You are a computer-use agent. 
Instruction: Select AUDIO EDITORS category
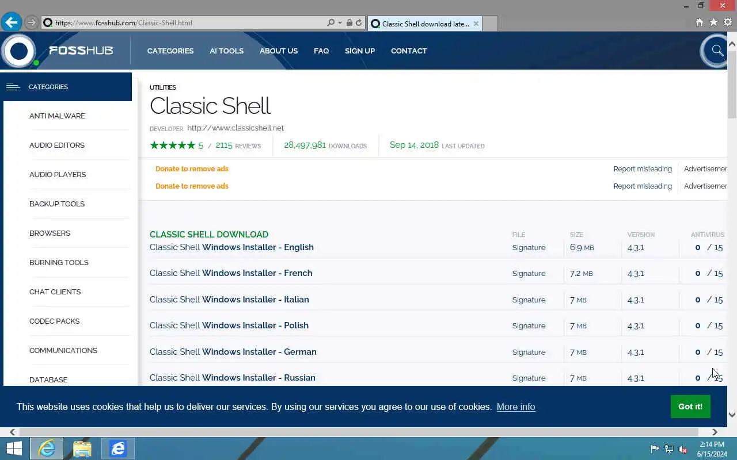[x=57, y=145]
